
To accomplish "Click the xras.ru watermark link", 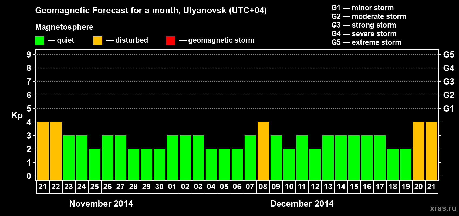I will (443, 208).
